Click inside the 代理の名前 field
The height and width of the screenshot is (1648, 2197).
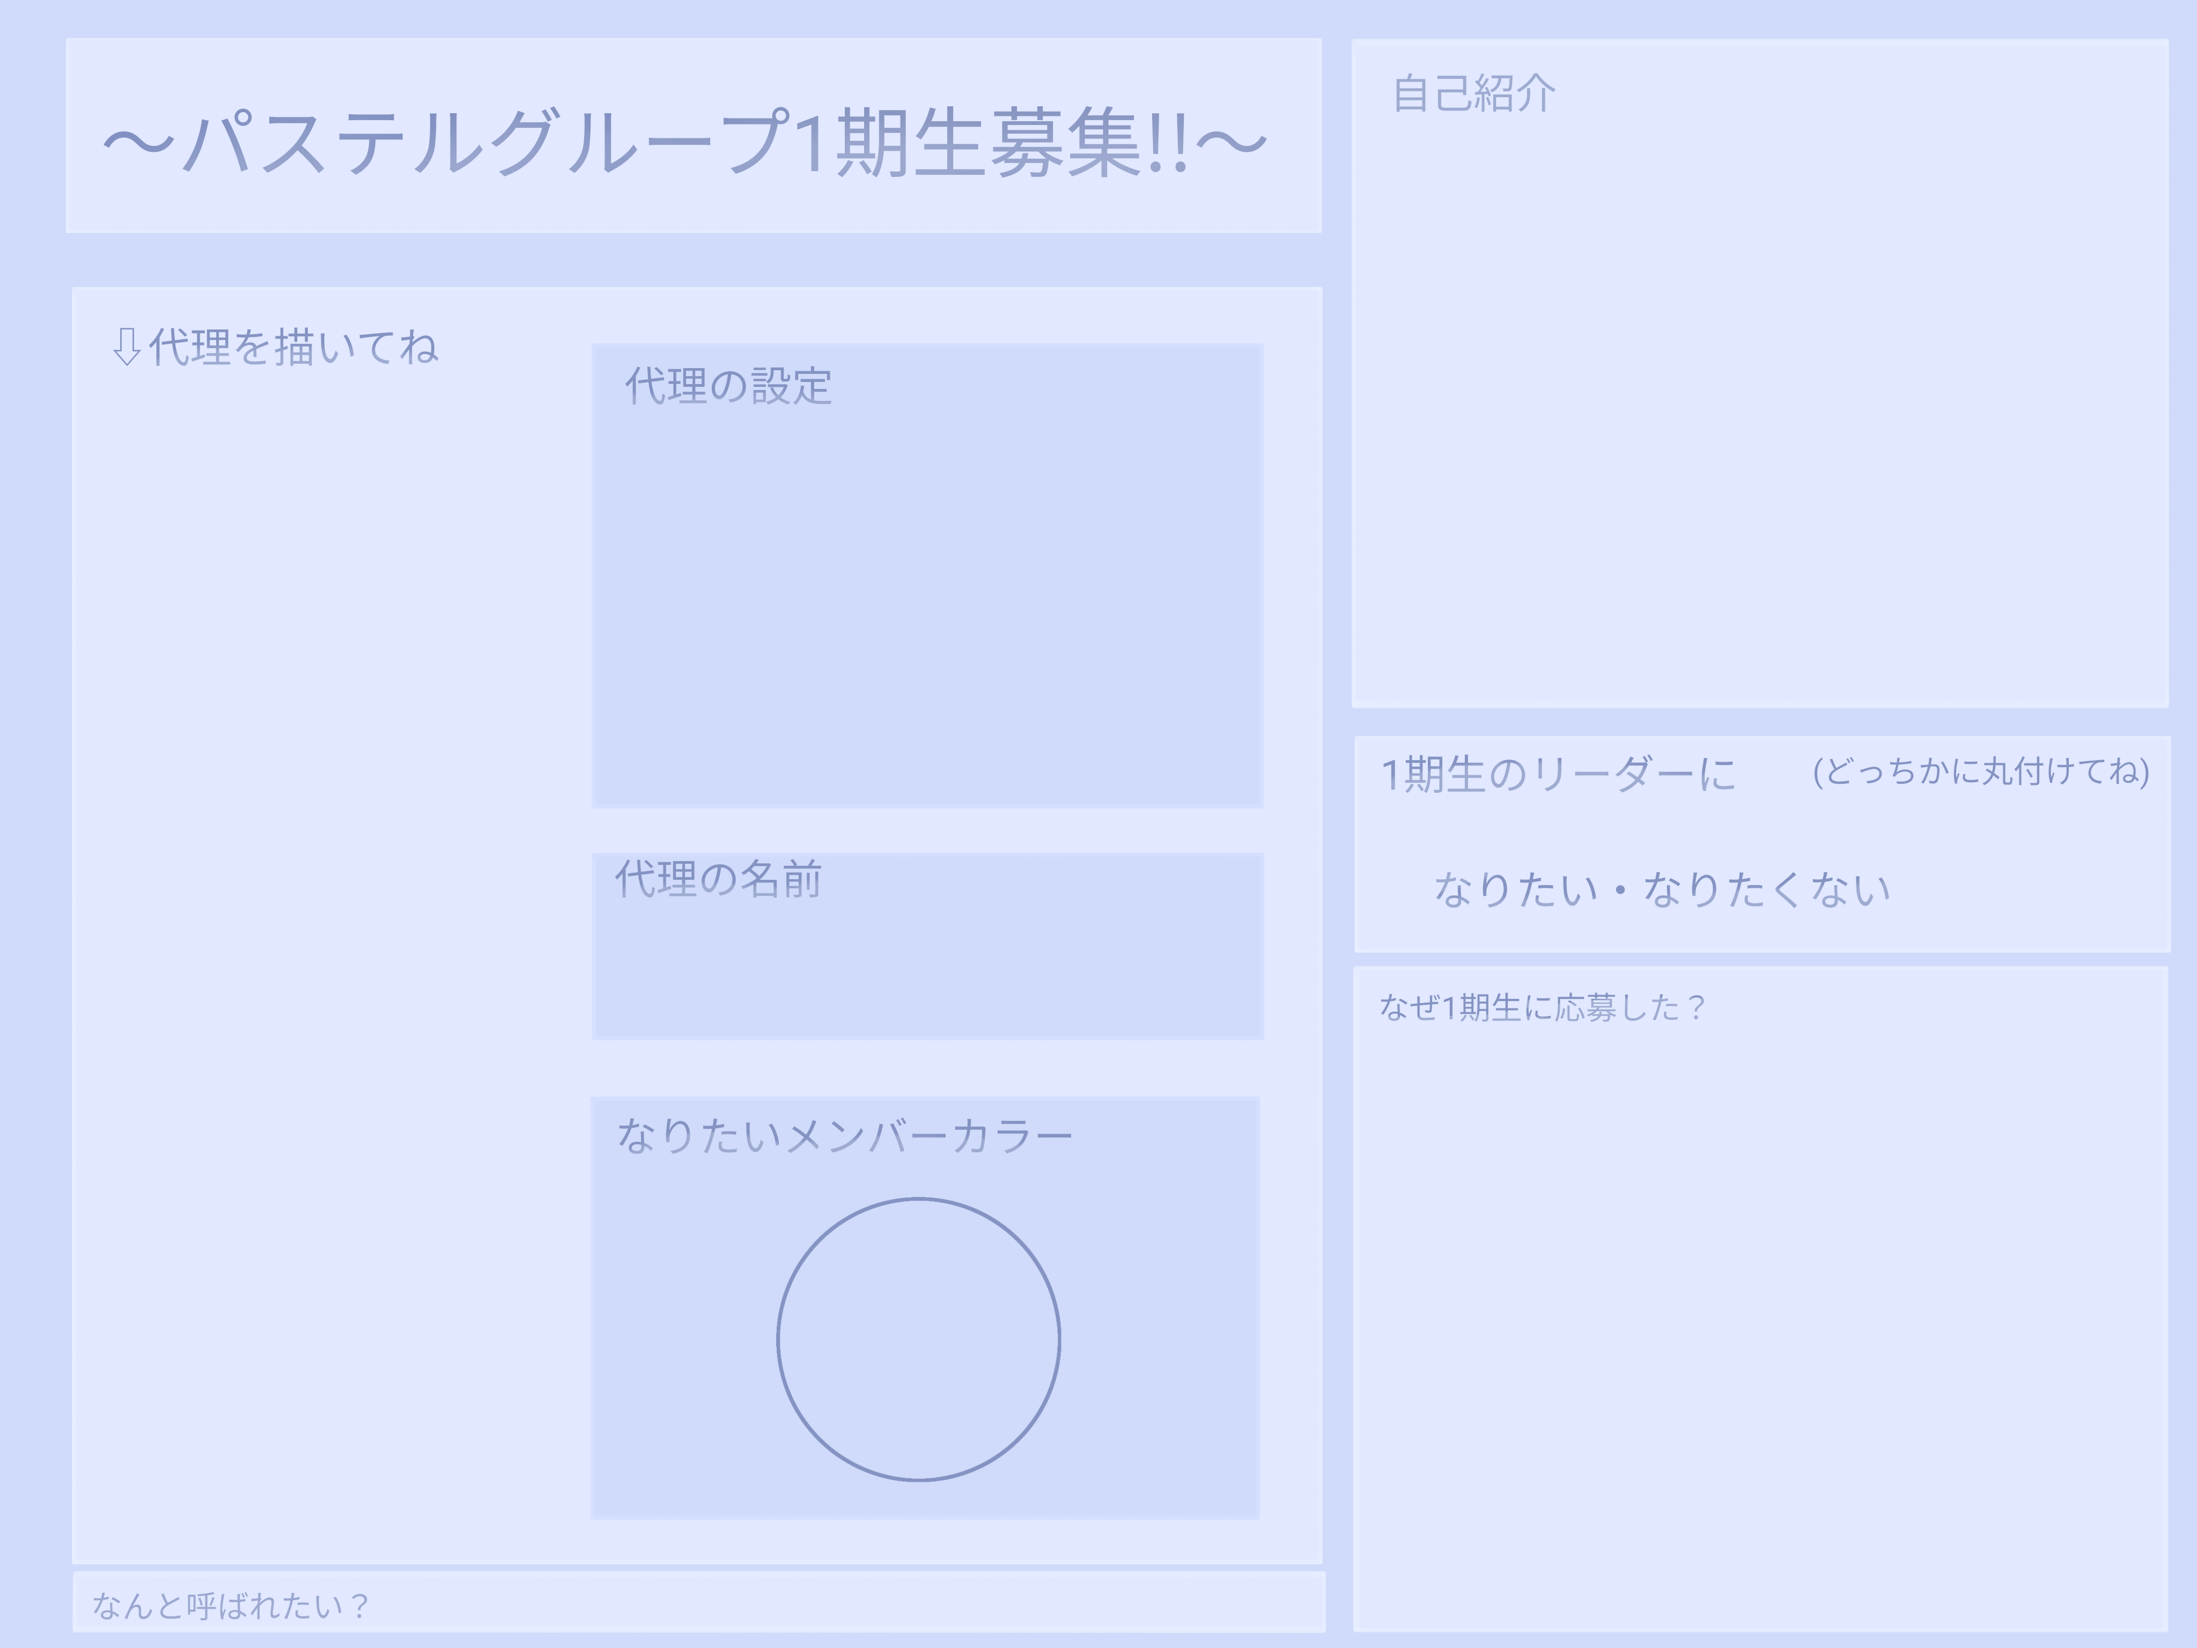[928, 963]
